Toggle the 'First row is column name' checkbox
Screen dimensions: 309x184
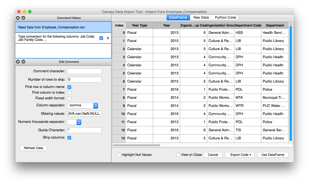coord(69,87)
